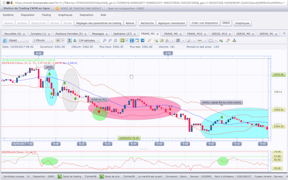This screenshot has width=288, height=180.
Task: Open the Graphiques menu
Action: [65, 15]
